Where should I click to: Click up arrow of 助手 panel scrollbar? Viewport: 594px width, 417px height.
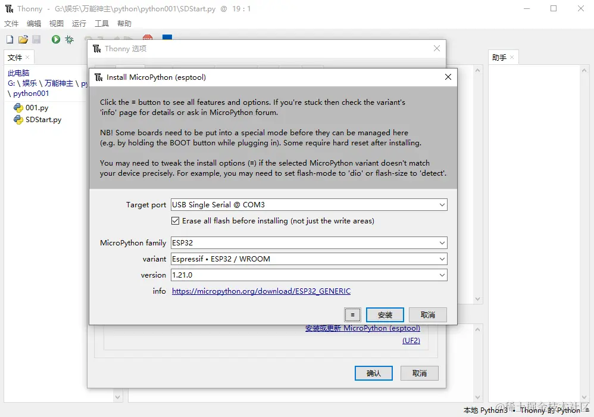click(x=584, y=70)
